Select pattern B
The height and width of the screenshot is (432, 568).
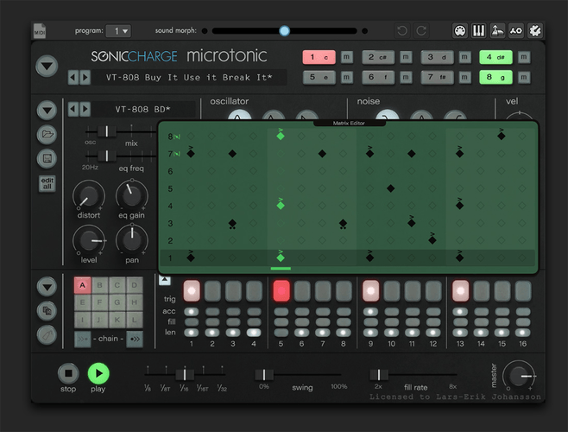point(99,285)
